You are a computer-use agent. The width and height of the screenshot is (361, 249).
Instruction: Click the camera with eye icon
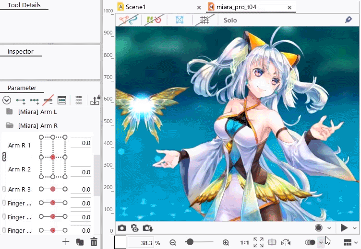[x=135, y=228]
